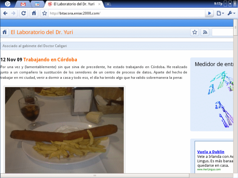Click the blog header home icon
238x178 pixels.
5,32
